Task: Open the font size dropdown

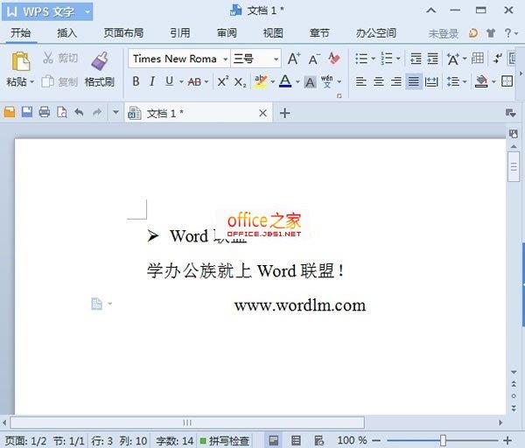Action: click(x=276, y=59)
